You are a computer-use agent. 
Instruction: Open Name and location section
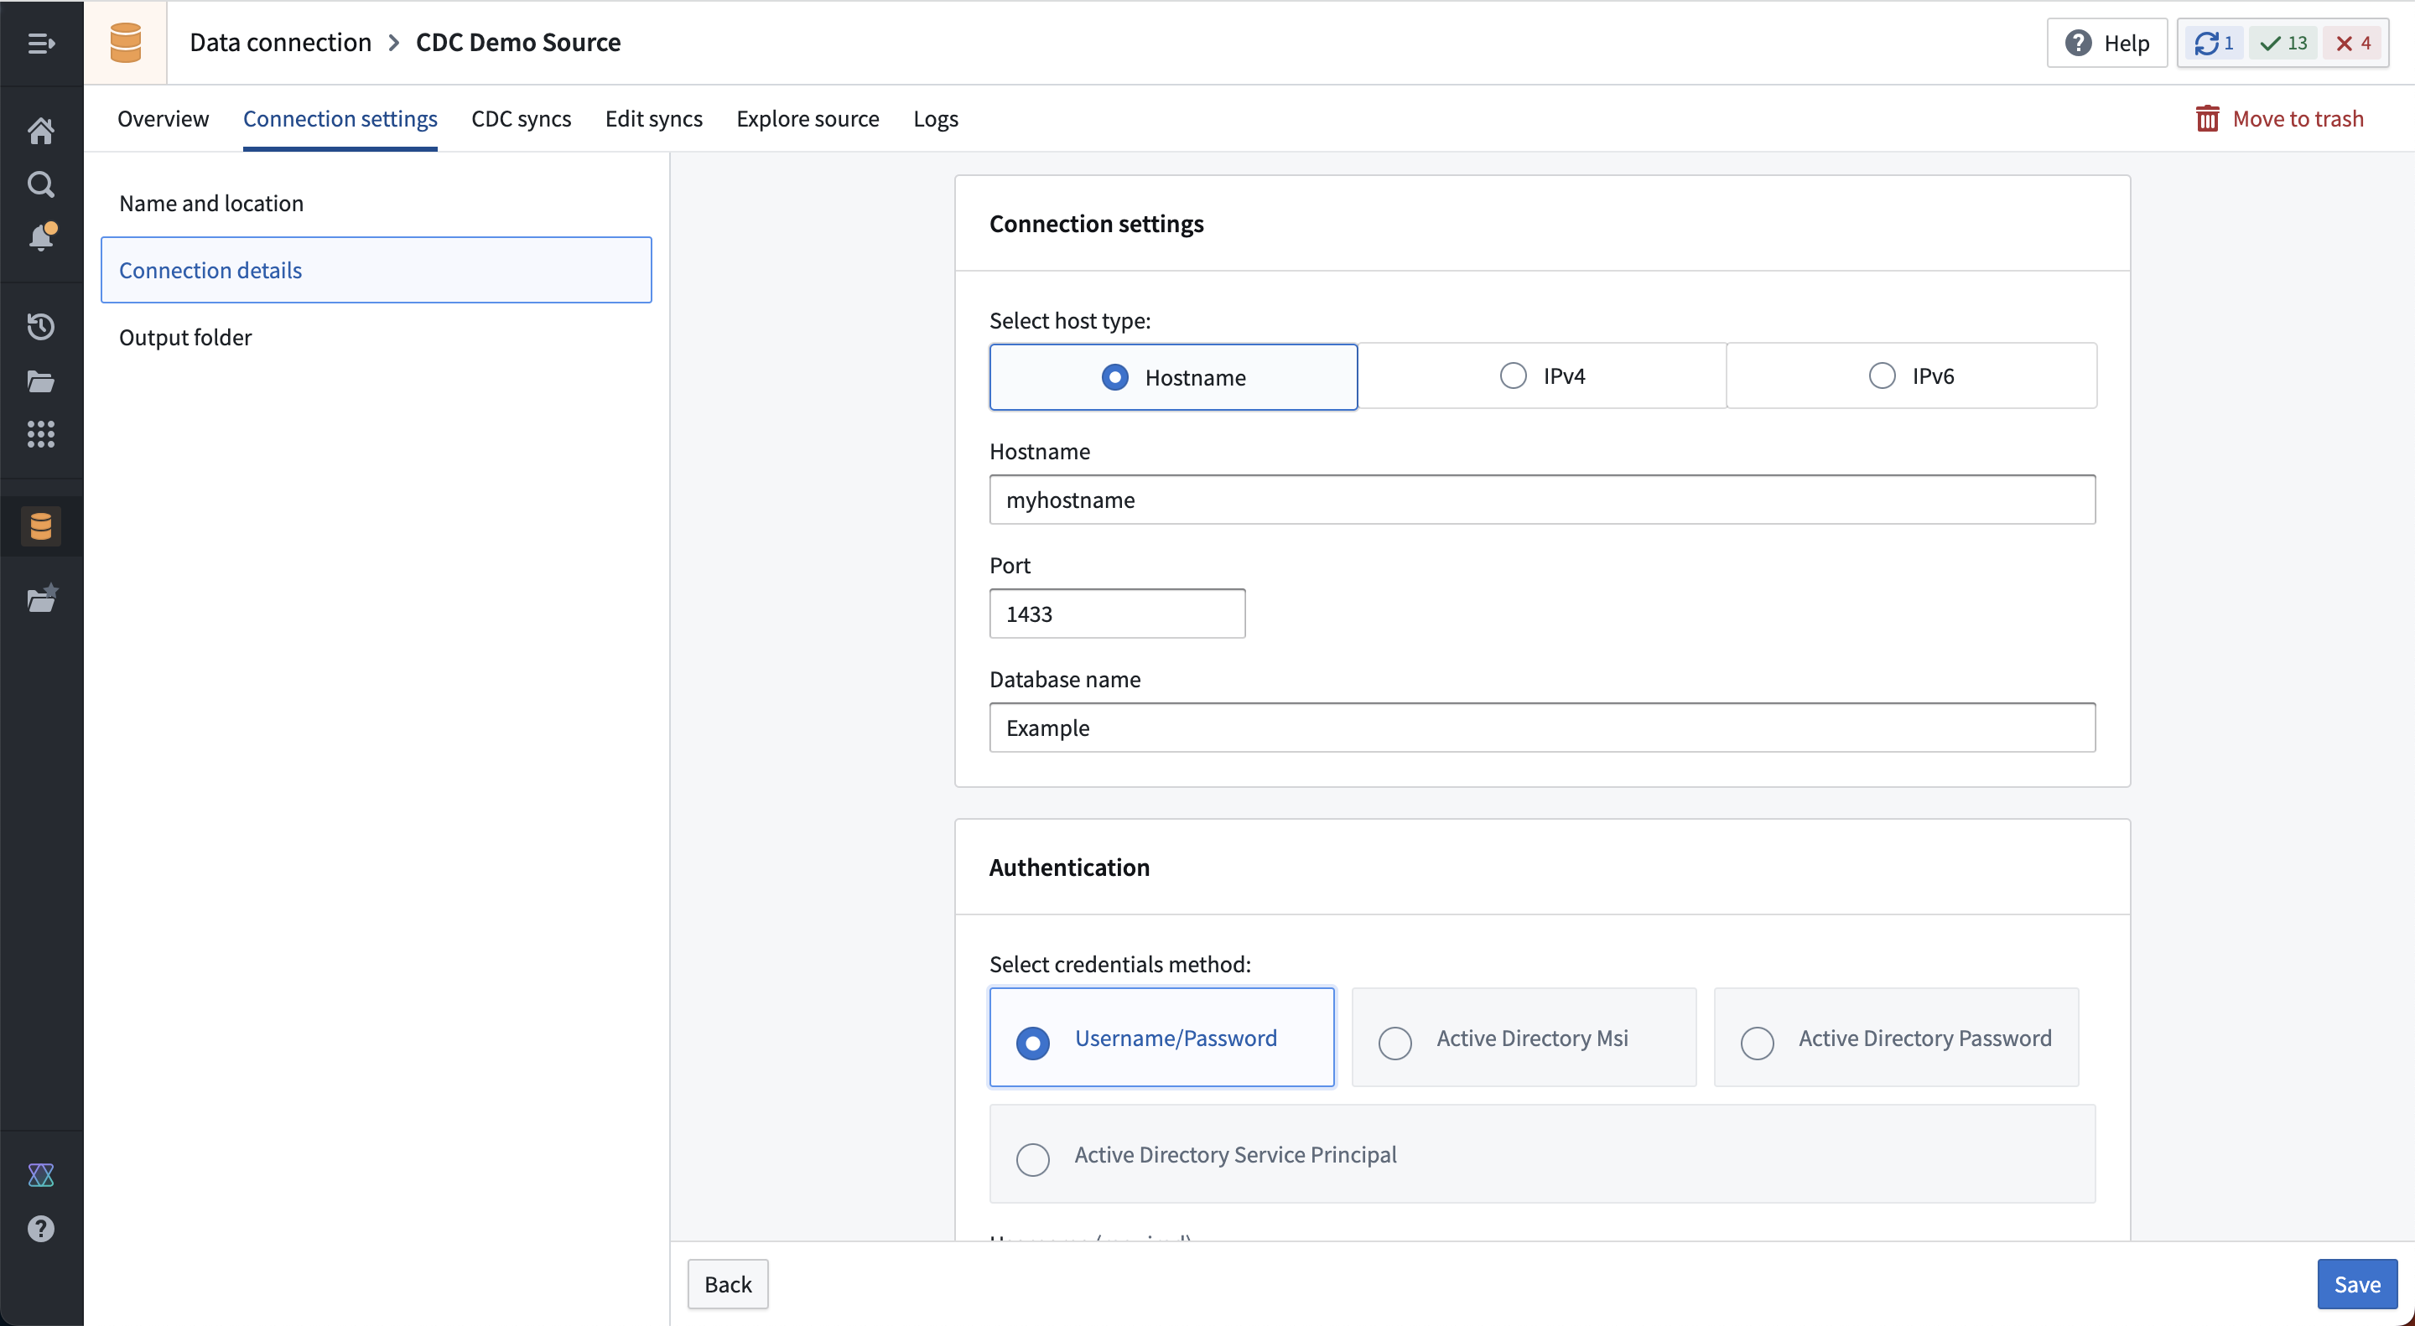pos(376,202)
